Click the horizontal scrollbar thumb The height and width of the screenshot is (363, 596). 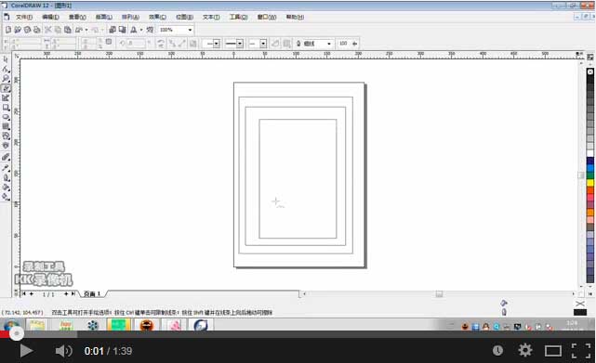(439, 294)
